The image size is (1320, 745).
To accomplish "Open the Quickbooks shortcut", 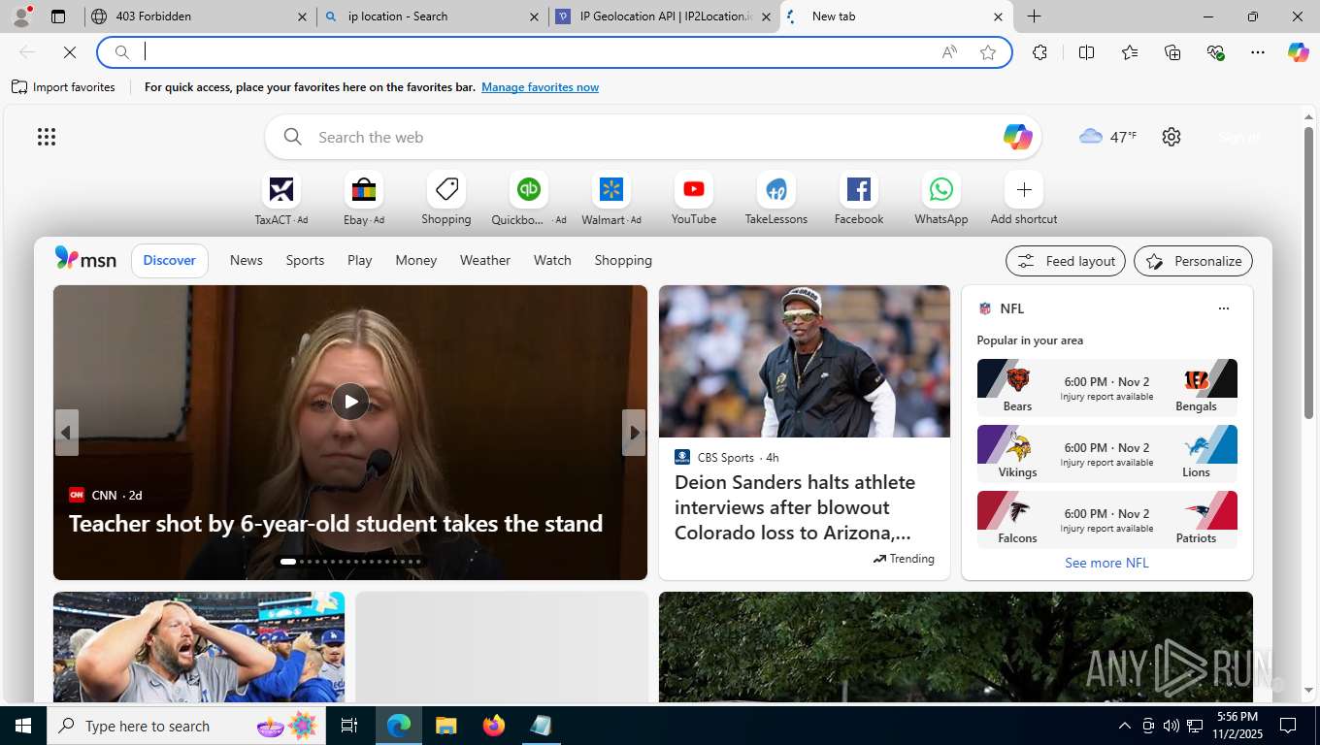I will coord(529,199).
